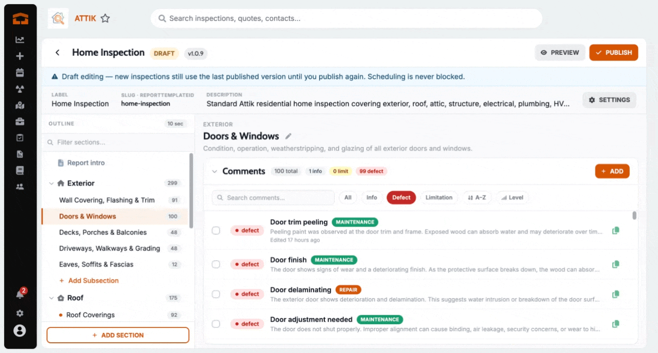Copy the Door trim peeling comment
The height and width of the screenshot is (353, 658).
pos(615,230)
